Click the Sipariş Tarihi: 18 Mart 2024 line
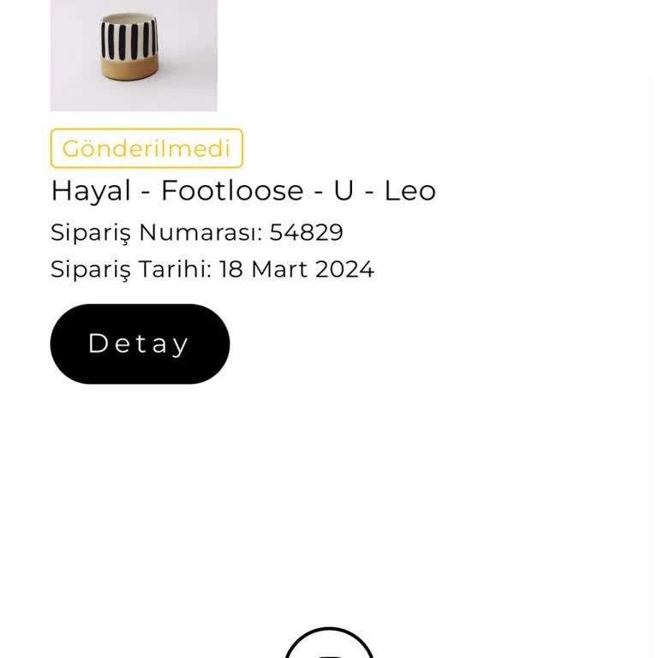Image resolution: width=658 pixels, height=658 pixels. pyautogui.click(x=212, y=269)
